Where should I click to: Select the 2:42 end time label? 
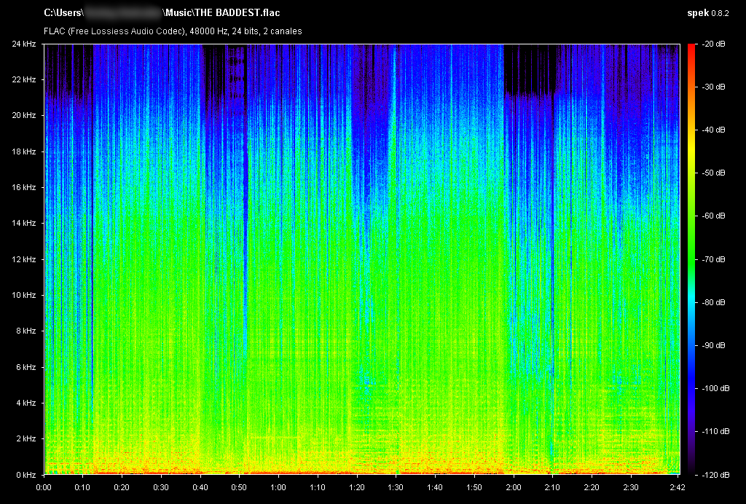click(678, 487)
